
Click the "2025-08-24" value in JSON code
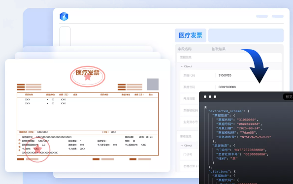tap(249, 128)
